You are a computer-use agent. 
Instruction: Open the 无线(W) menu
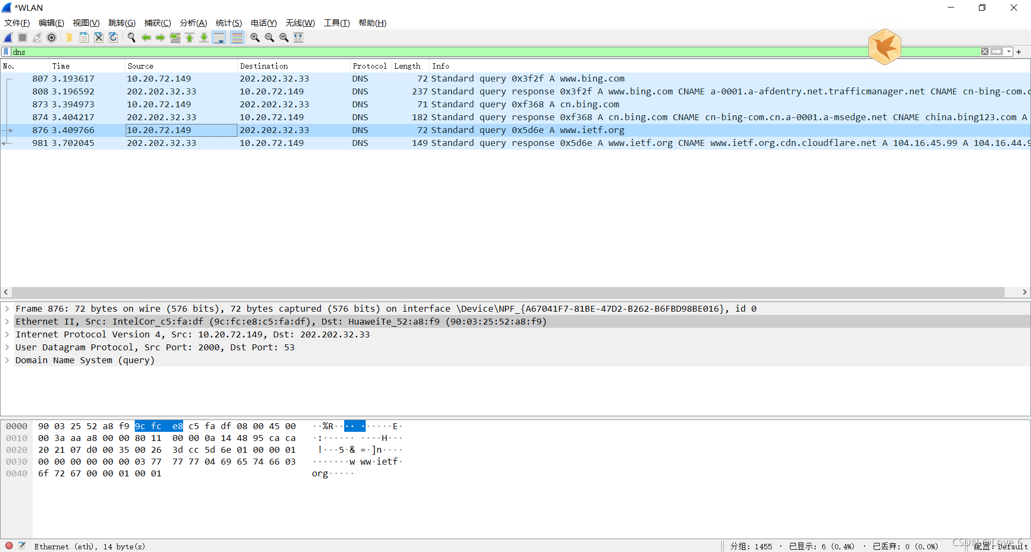click(300, 23)
